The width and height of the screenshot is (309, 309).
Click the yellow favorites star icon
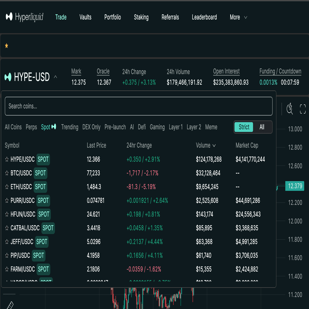point(7,46)
